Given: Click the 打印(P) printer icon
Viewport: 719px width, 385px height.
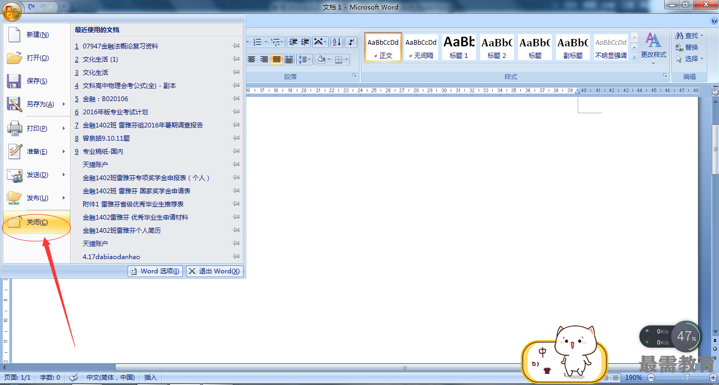Looking at the screenshot, I should click(14, 128).
